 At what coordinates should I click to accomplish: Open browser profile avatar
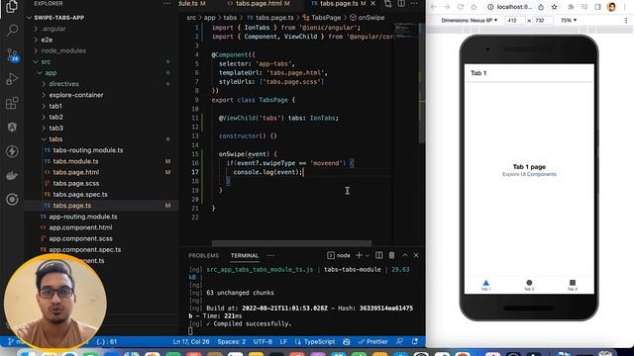click(x=611, y=7)
